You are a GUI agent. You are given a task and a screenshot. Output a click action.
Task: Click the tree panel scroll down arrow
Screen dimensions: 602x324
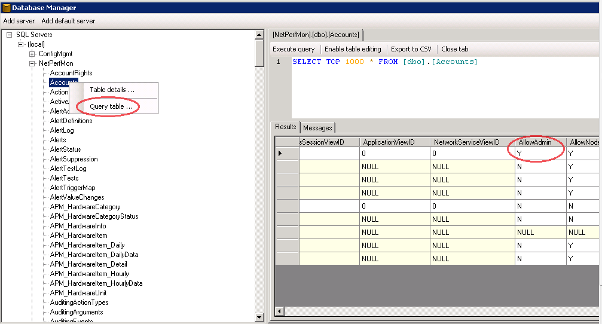click(x=259, y=317)
